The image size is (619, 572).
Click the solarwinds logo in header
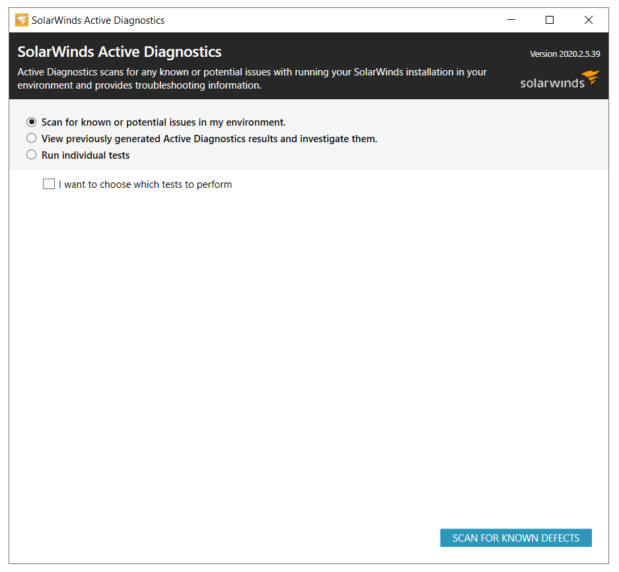tap(560, 80)
